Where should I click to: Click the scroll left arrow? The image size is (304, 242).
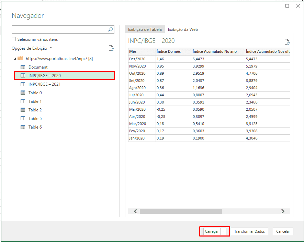coord(136,211)
